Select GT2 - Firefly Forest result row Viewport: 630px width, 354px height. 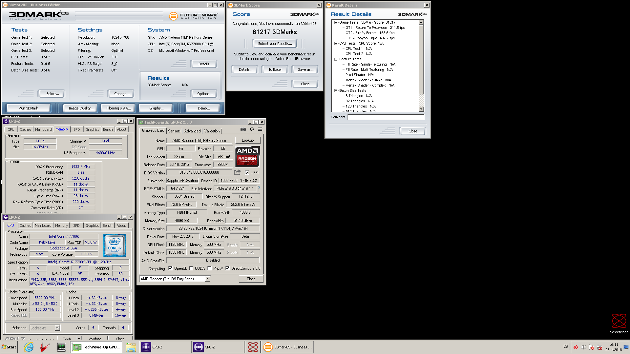pyautogui.click(x=370, y=33)
